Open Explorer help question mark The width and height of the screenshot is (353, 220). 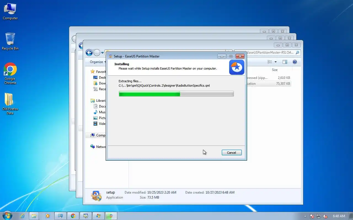tap(295, 62)
